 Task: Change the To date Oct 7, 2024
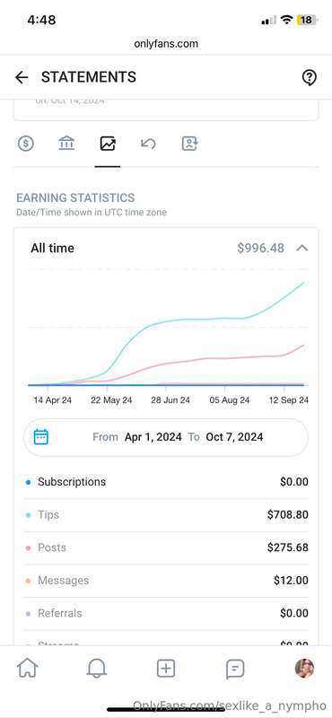pos(234,437)
